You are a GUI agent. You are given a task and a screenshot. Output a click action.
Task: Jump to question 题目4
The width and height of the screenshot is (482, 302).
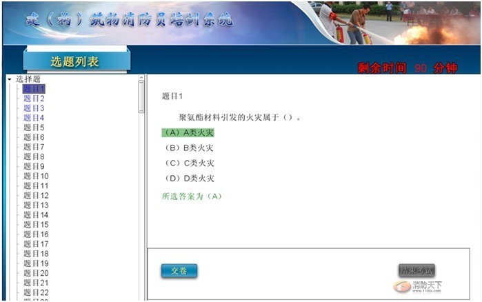(34, 118)
